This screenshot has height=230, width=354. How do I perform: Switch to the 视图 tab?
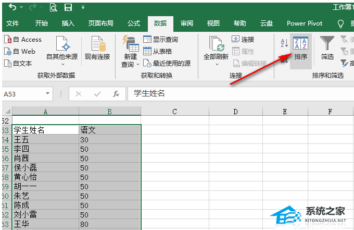[x=213, y=23]
